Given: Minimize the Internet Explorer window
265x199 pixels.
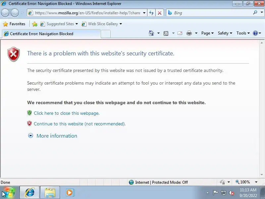Looking at the screenshot, I should pyautogui.click(x=237, y=3).
